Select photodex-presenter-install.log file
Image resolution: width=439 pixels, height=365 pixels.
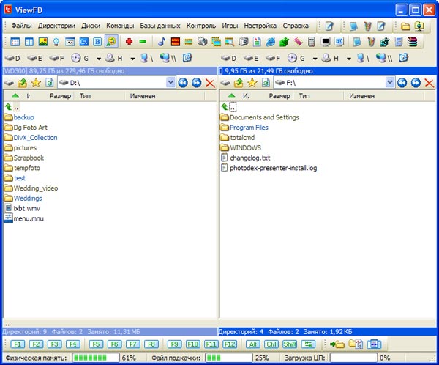pos(269,168)
